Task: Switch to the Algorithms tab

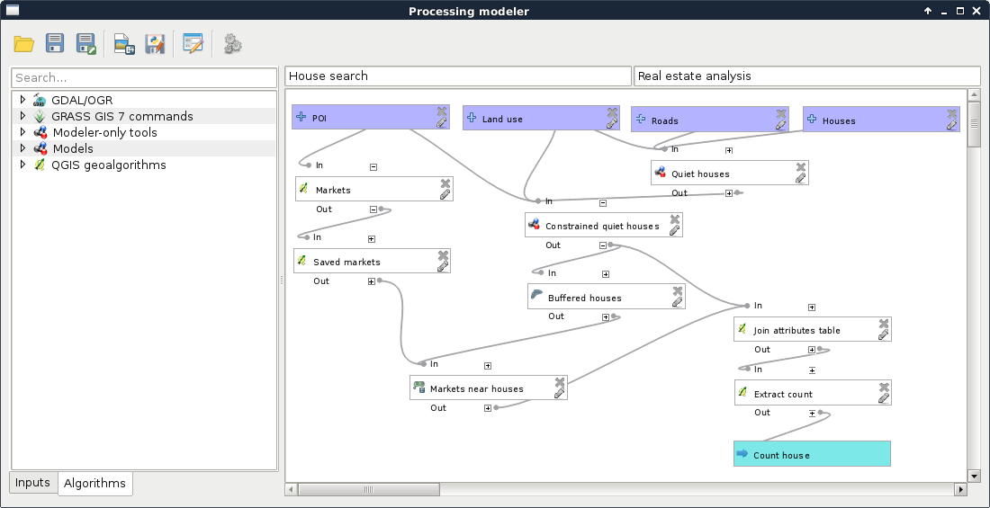Action: point(95,484)
